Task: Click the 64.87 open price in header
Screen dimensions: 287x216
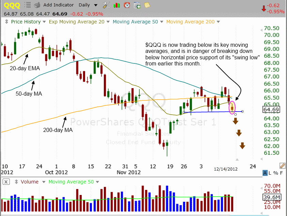Action: [x=11, y=14]
